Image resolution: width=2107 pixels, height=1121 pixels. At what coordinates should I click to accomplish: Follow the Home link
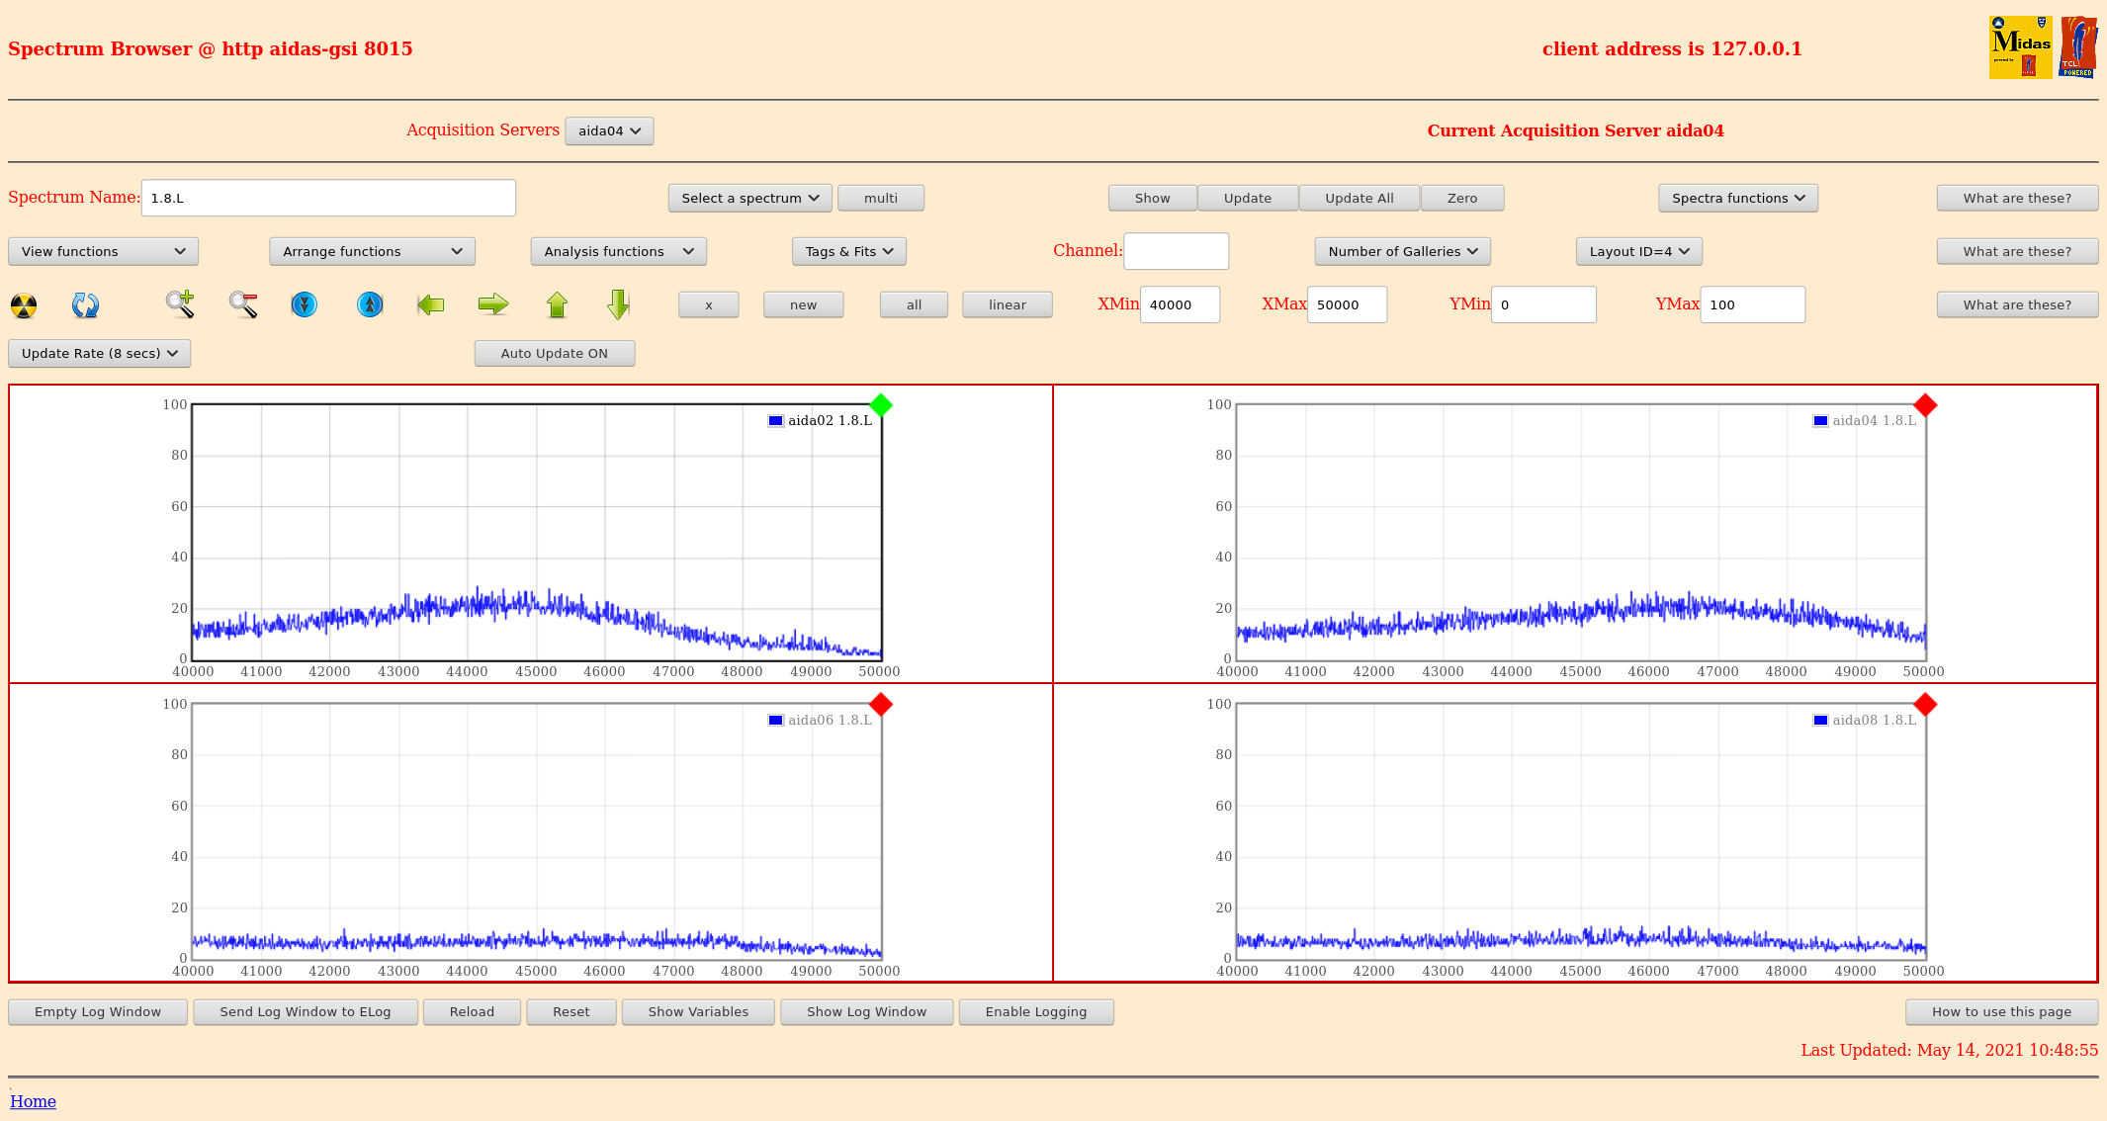[33, 1101]
